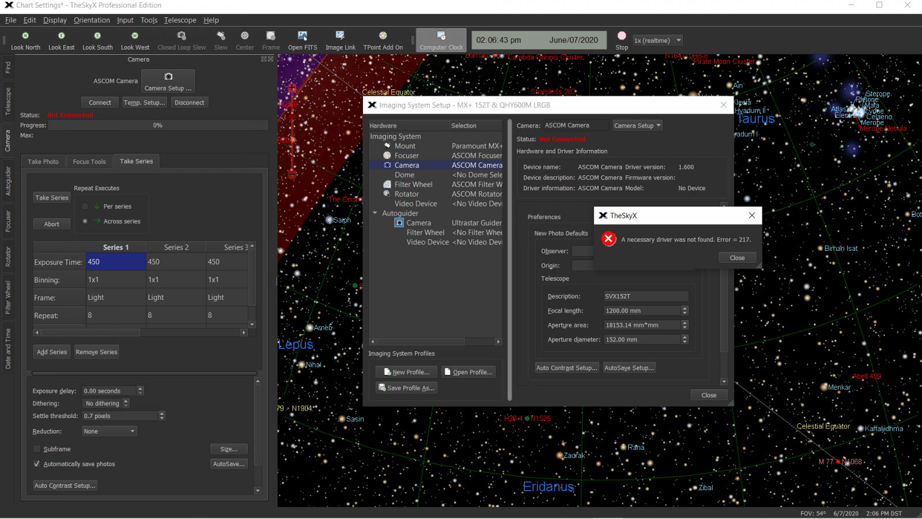Select Autoguider Camera row in hardware tree
Screen dimensions: 922x519
pos(436,223)
